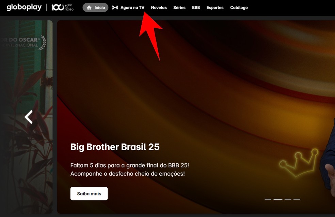335x217 pixels.
Task: Select the first carousel indicator dash
Action: click(x=268, y=199)
